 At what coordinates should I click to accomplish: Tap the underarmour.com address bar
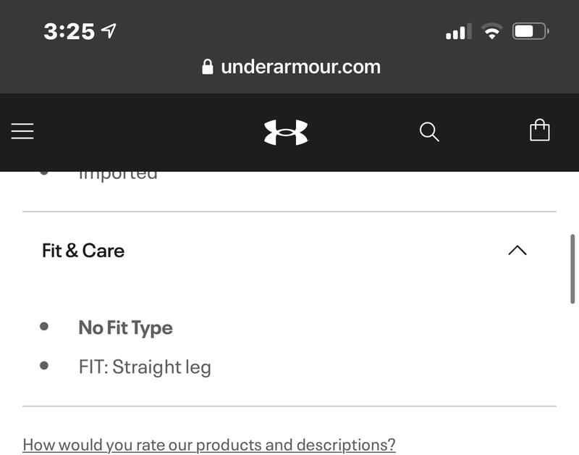coord(300,66)
